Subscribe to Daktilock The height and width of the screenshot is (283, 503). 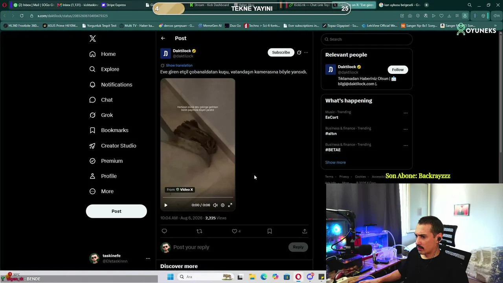[x=281, y=52]
